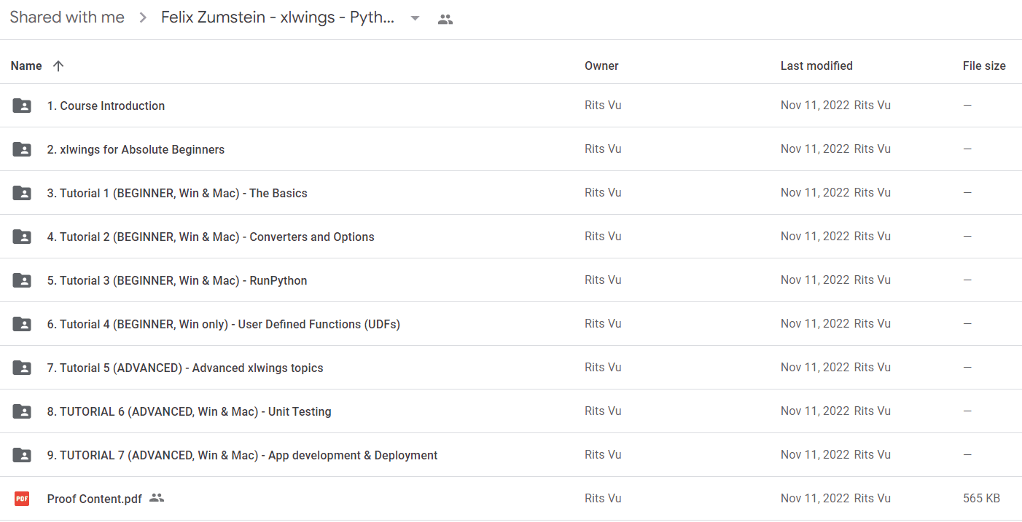
Task: Click folder icon for TUTORIAL 7 App development
Action: 22,455
